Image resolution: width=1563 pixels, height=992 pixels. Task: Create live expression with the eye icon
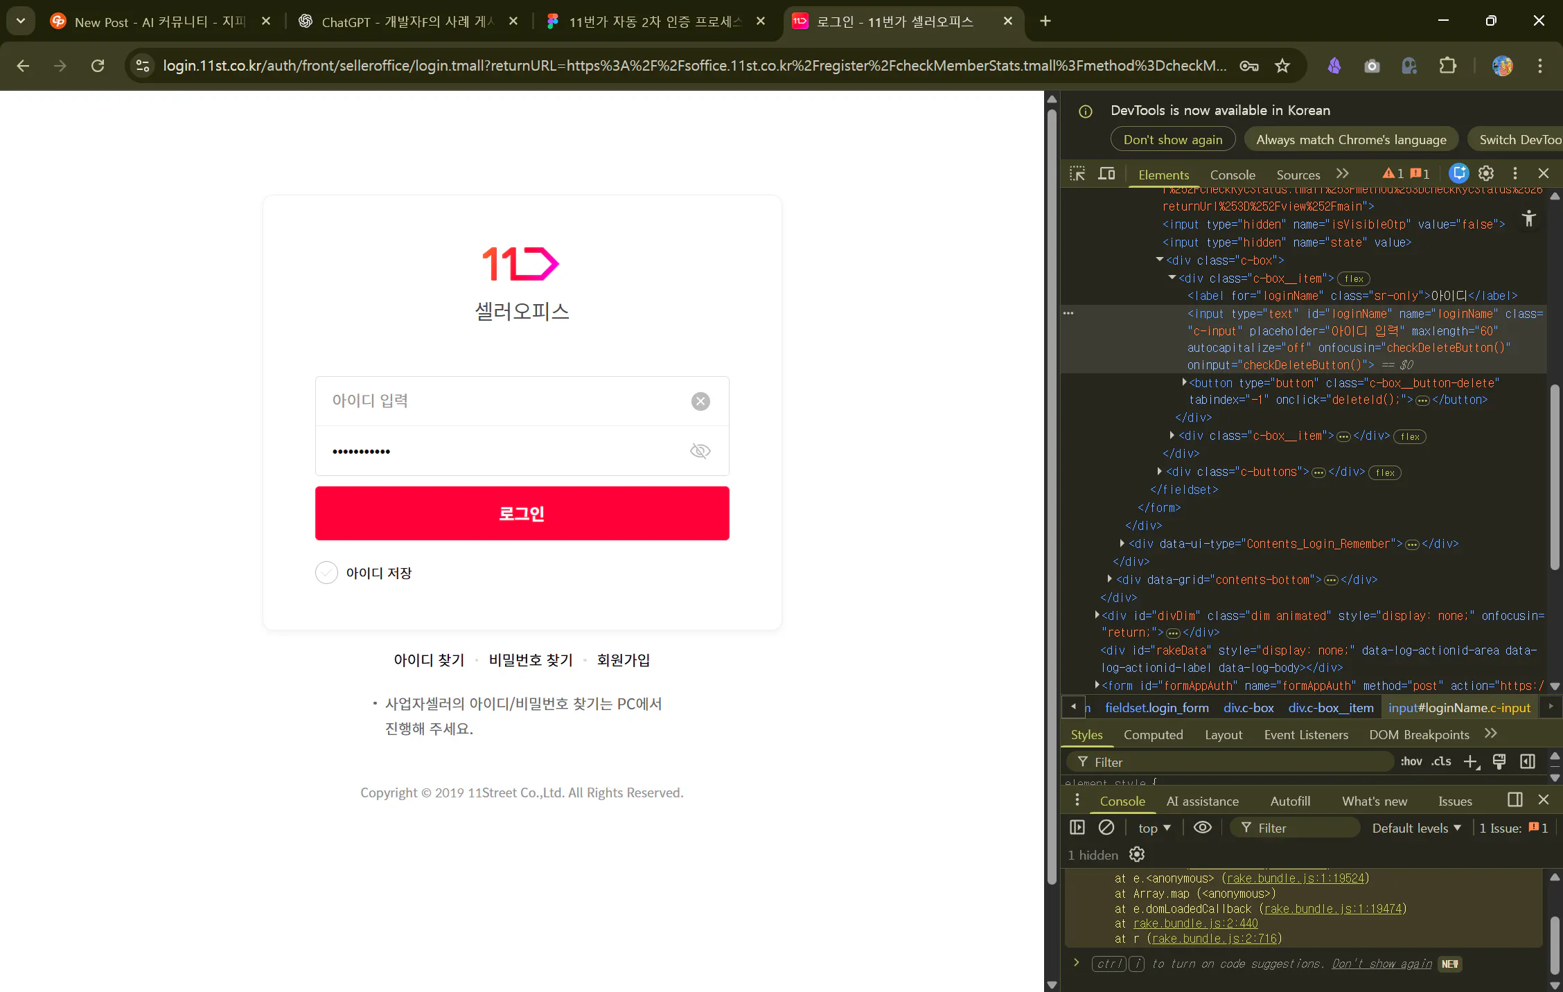[x=1201, y=827]
